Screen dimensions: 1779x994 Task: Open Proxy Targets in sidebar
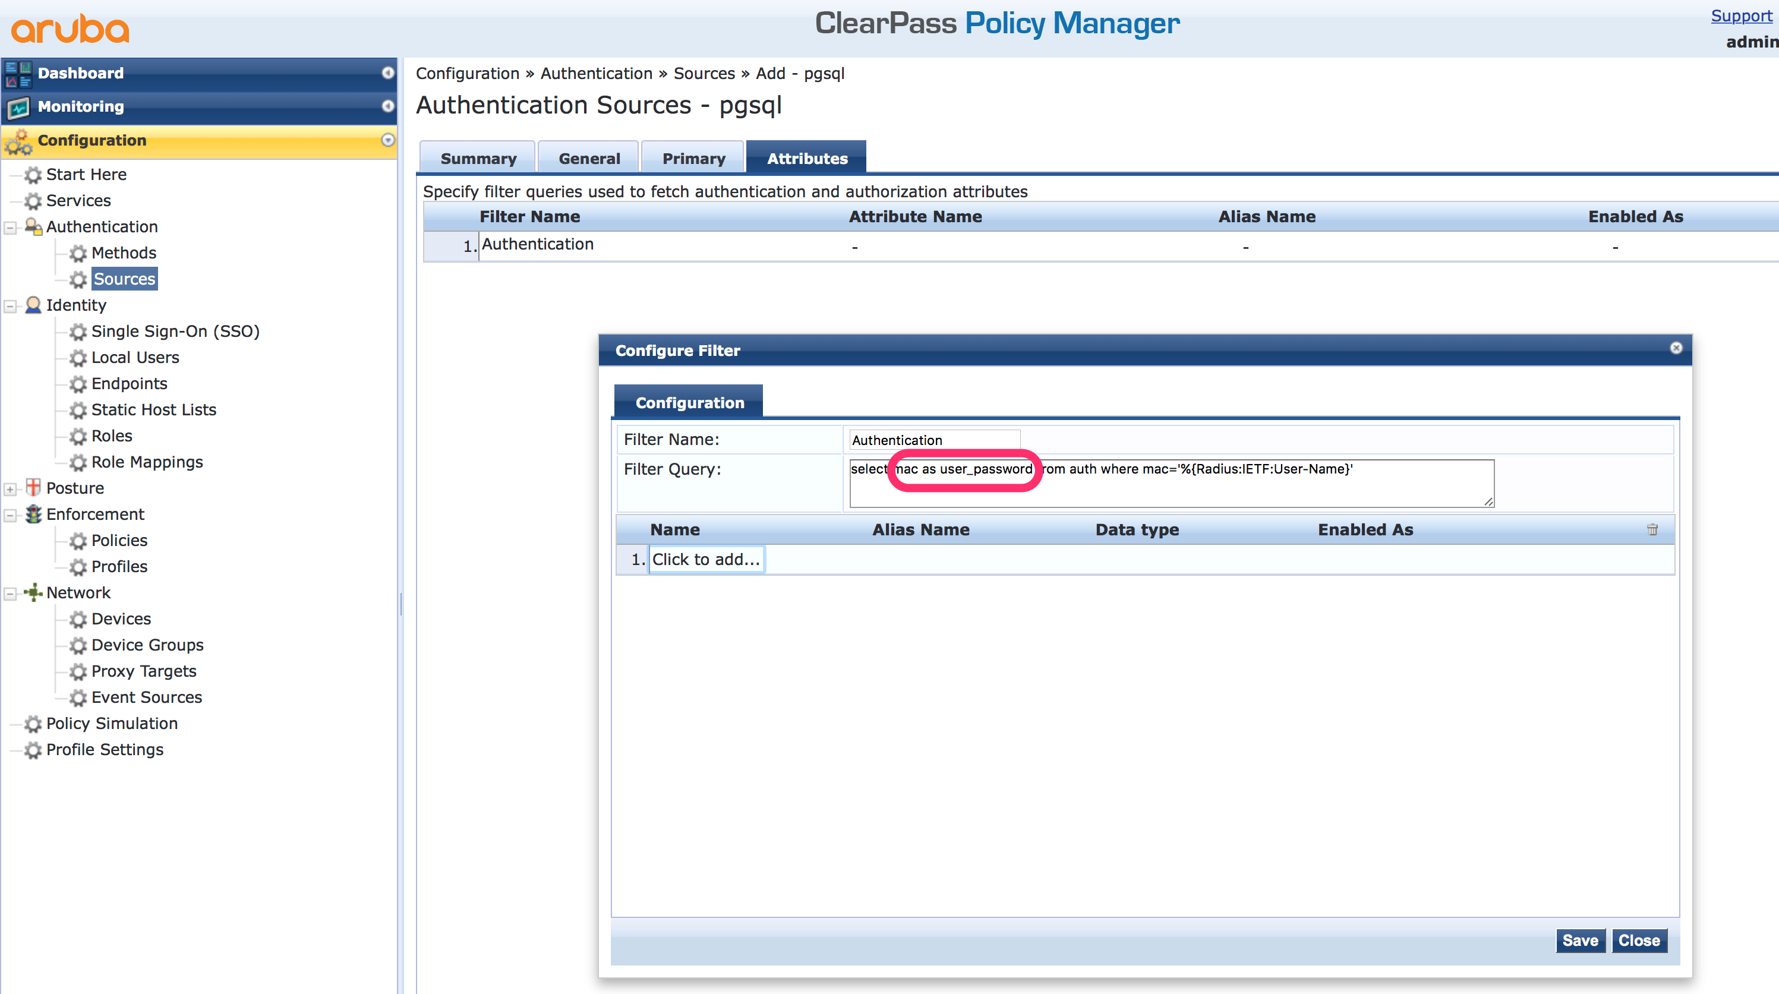pos(144,671)
